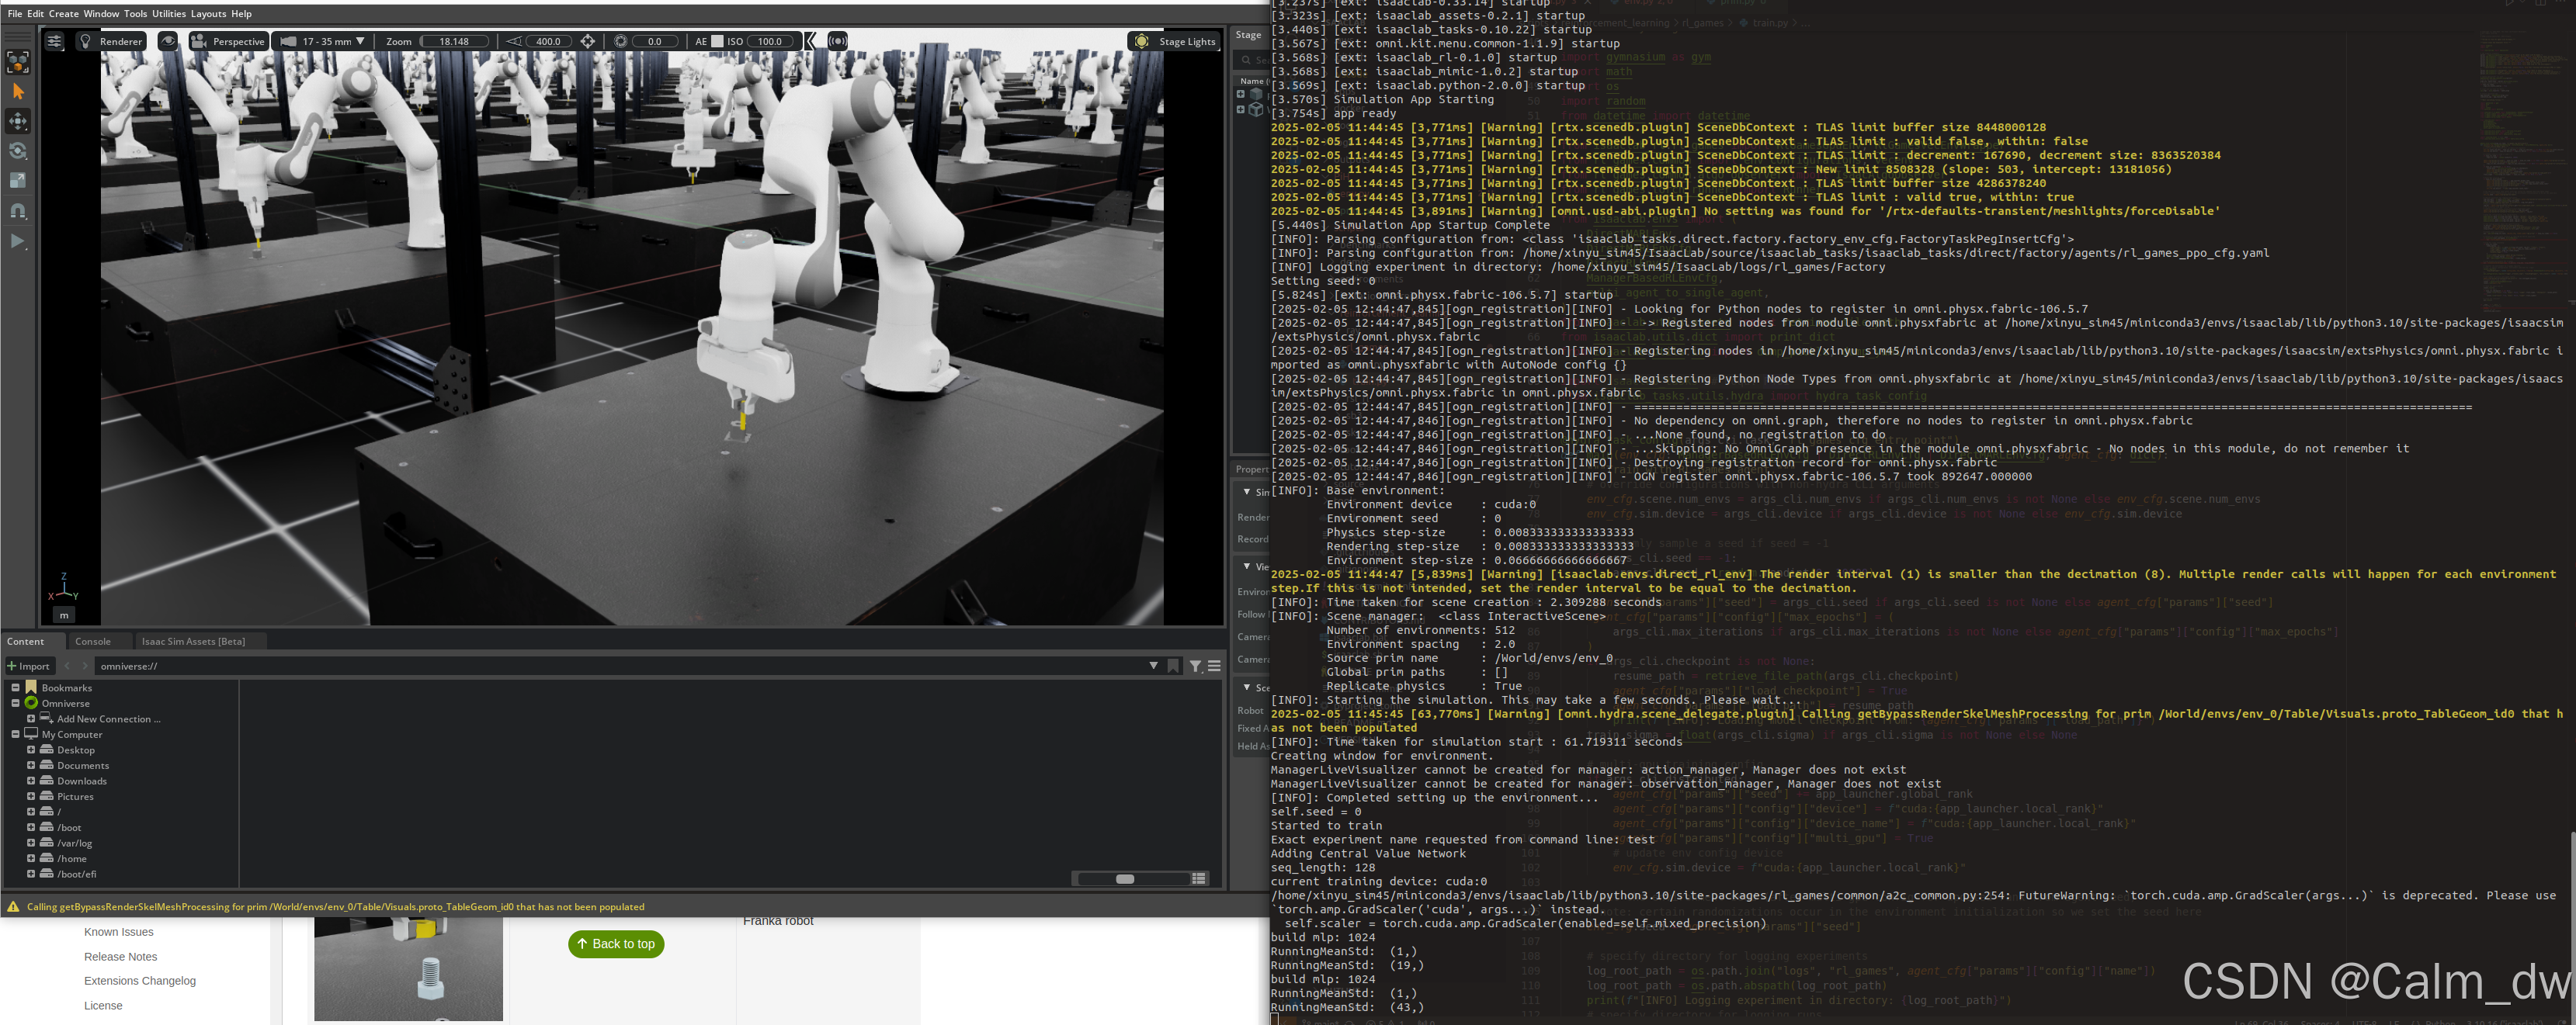The width and height of the screenshot is (2576, 1025).
Task: Collapse the My Computer tree node
Action: tap(16, 733)
